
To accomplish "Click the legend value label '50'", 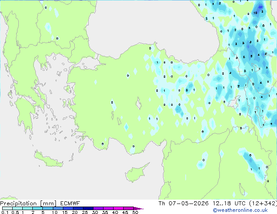I will (x=135, y=212).
